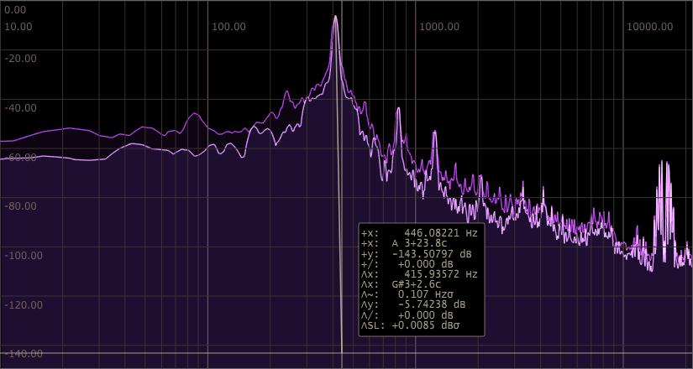The height and width of the screenshot is (369, 693).
Task: Click the -60.00 dB axis label
Action: pyautogui.click(x=20, y=157)
